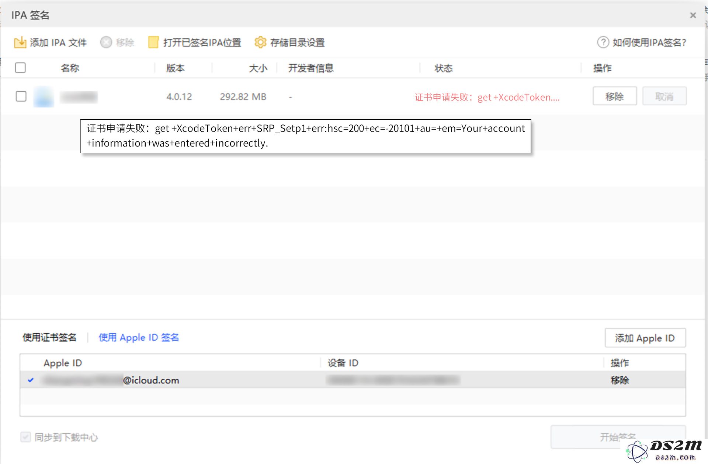Click 存储目录设置 toolbar label

[x=297, y=43]
